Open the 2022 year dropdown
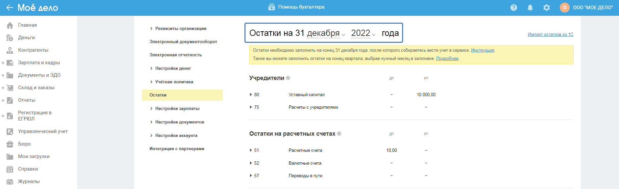The image size is (619, 189). pyautogui.click(x=363, y=33)
